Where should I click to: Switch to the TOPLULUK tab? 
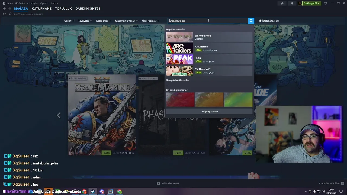[63, 9]
